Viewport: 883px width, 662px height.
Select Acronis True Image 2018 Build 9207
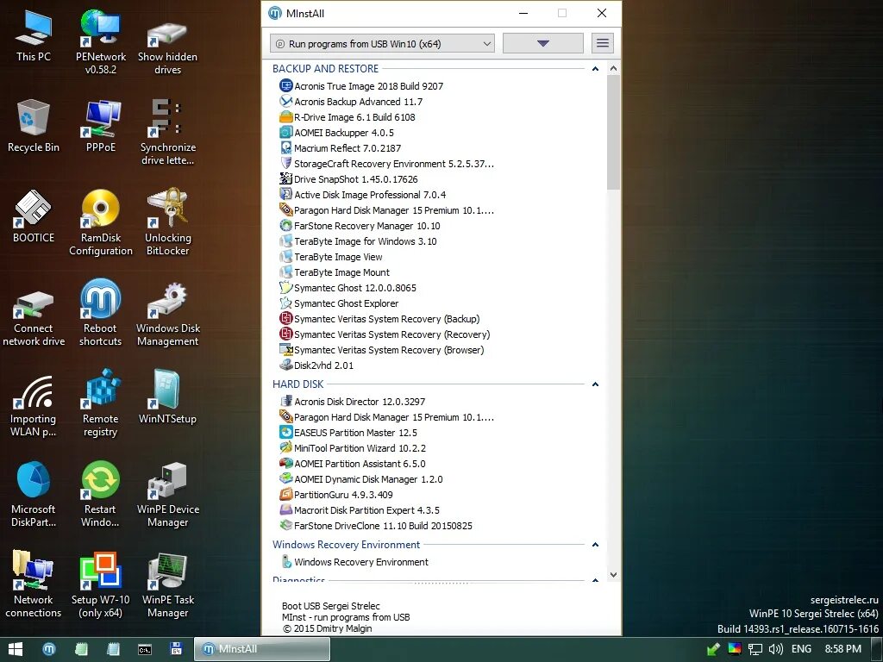(361, 86)
